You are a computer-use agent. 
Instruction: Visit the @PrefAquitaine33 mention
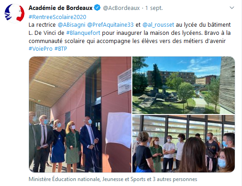pos(111,25)
